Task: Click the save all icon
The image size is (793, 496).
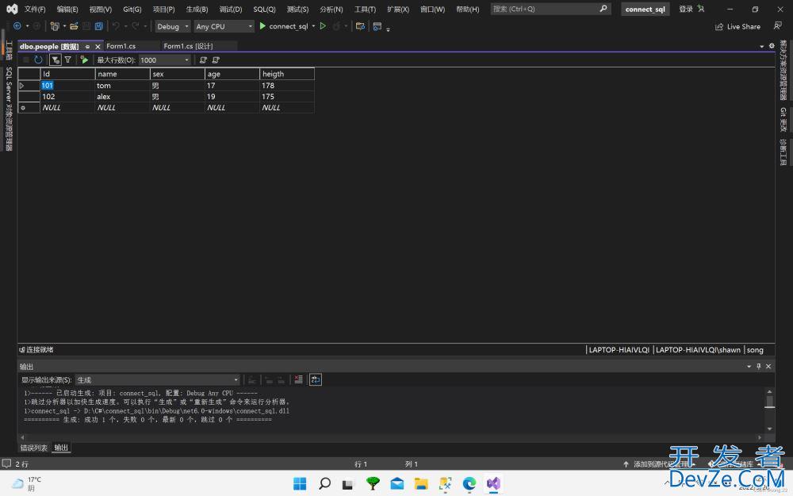Action: tap(99, 26)
